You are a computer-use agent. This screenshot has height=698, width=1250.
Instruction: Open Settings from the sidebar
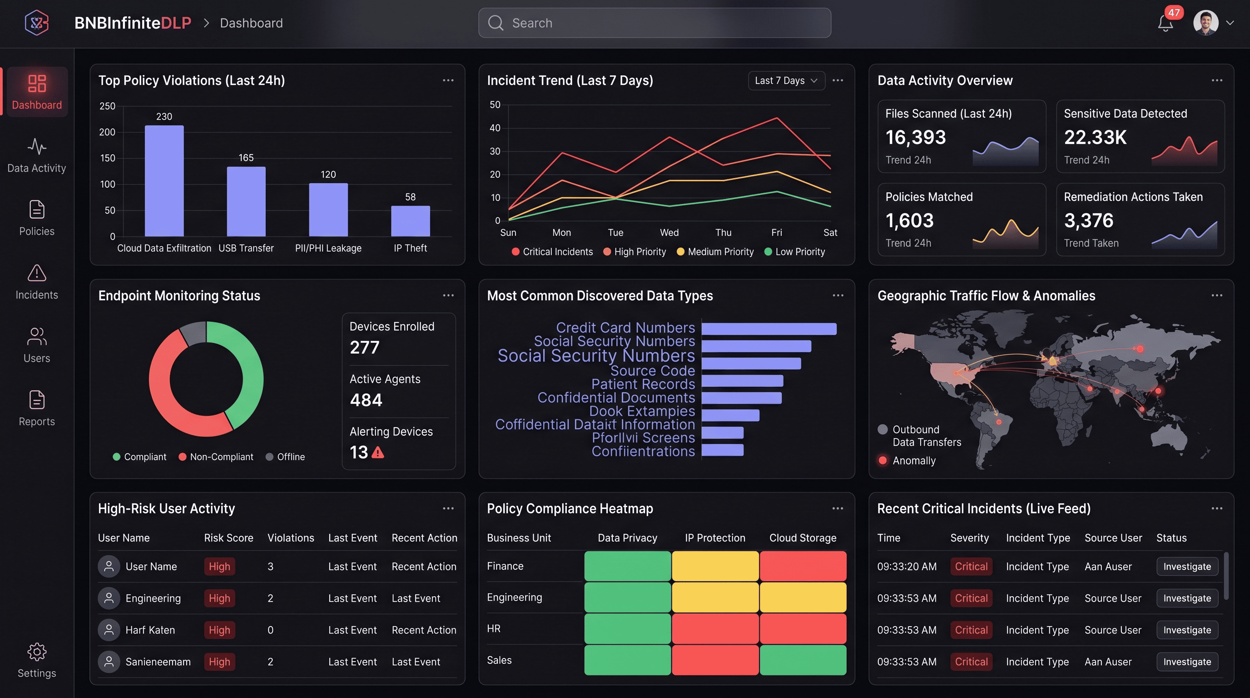click(x=36, y=660)
